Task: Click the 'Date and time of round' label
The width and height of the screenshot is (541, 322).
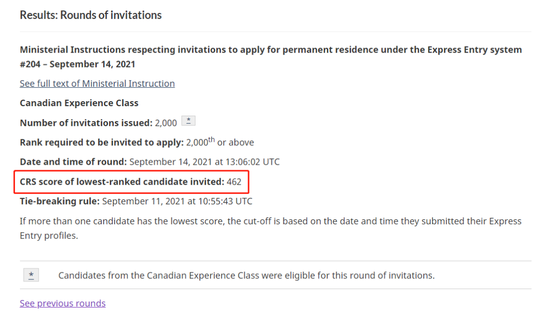Action: tap(74, 162)
